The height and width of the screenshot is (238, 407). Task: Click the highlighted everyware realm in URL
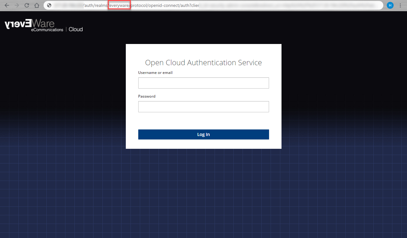[119, 5]
